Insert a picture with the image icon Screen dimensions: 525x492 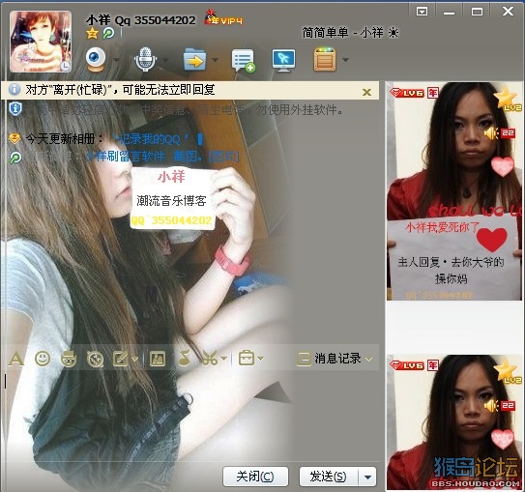click(158, 359)
